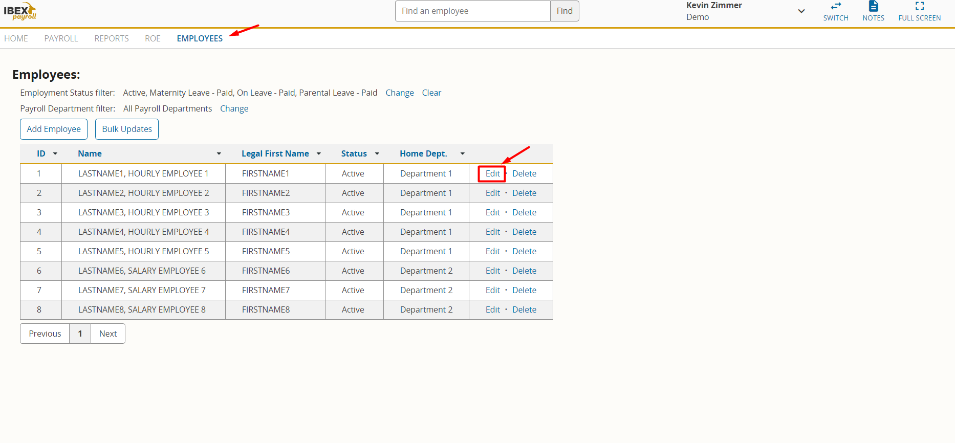Edit Salary Employee 8
The width and height of the screenshot is (955, 443).
tap(493, 309)
